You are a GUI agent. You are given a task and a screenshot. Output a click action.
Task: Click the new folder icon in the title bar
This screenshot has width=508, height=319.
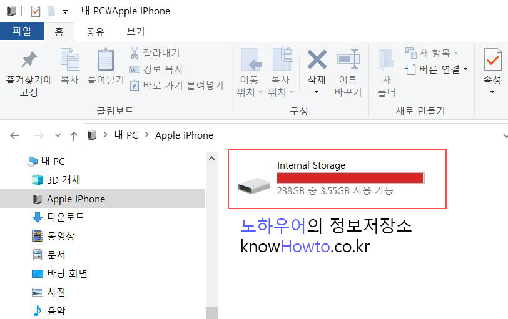51,11
